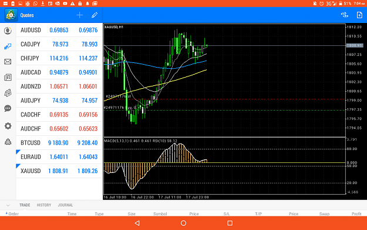Select the CHFJPY quote row
Image resolution: width=367 pixels, height=230 pixels.
tap(59, 58)
